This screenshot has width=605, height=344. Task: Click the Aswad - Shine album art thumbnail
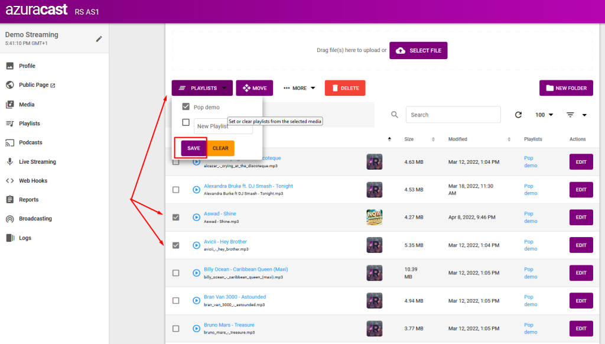(x=374, y=218)
